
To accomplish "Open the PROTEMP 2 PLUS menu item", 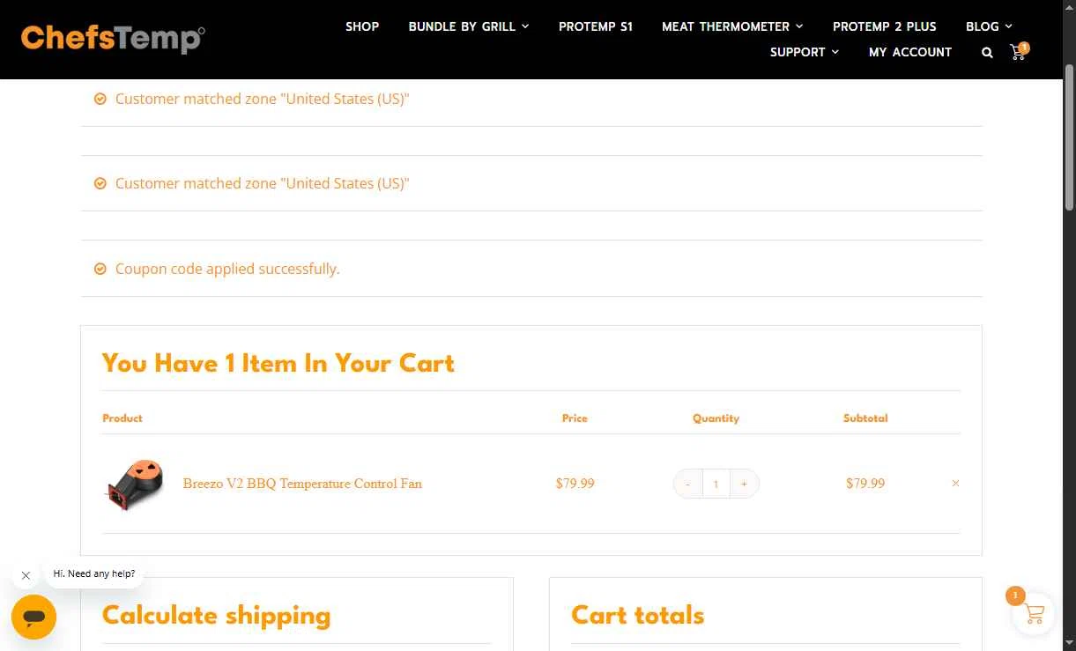I will 885,26.
